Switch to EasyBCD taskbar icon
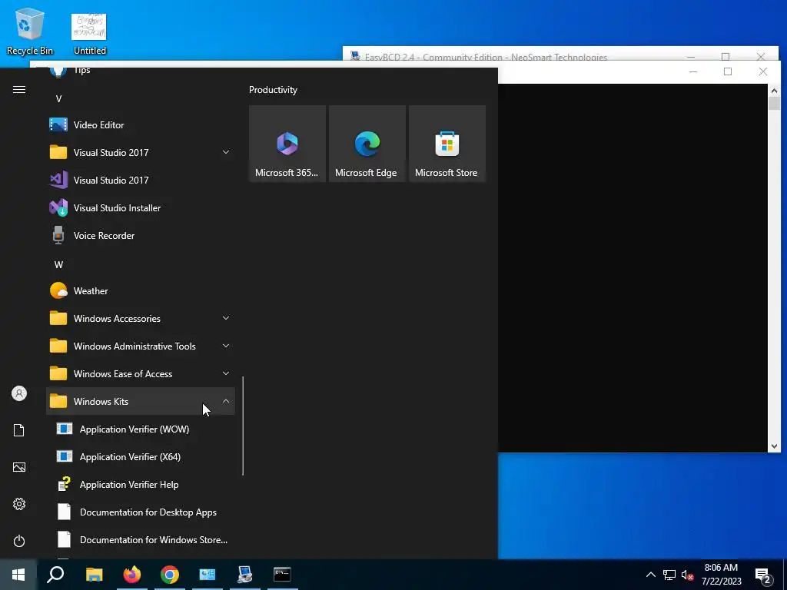787x590 pixels. coord(245,575)
